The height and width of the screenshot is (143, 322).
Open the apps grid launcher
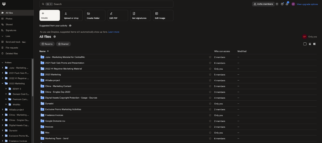tap(277, 4)
